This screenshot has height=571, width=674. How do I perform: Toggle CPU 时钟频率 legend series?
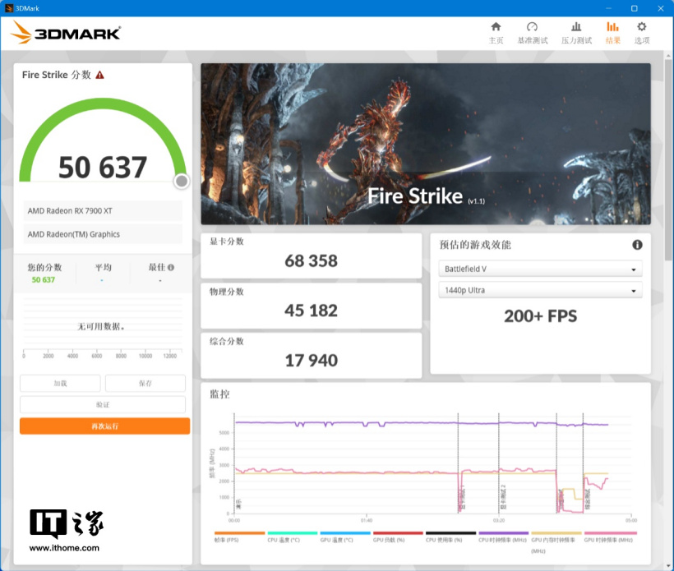click(x=503, y=539)
